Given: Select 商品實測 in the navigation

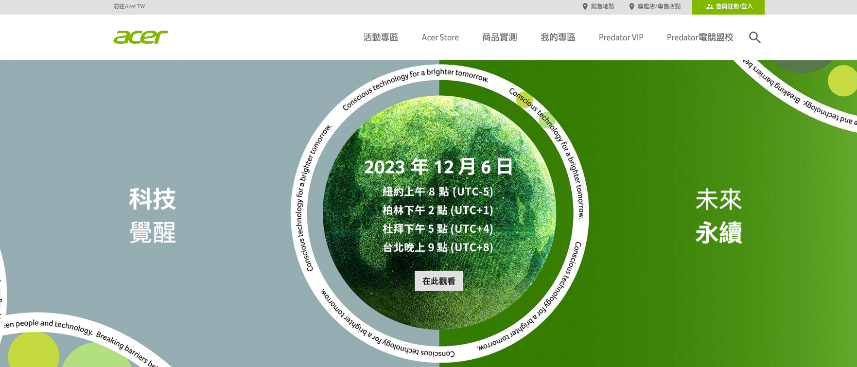Looking at the screenshot, I should tap(499, 37).
